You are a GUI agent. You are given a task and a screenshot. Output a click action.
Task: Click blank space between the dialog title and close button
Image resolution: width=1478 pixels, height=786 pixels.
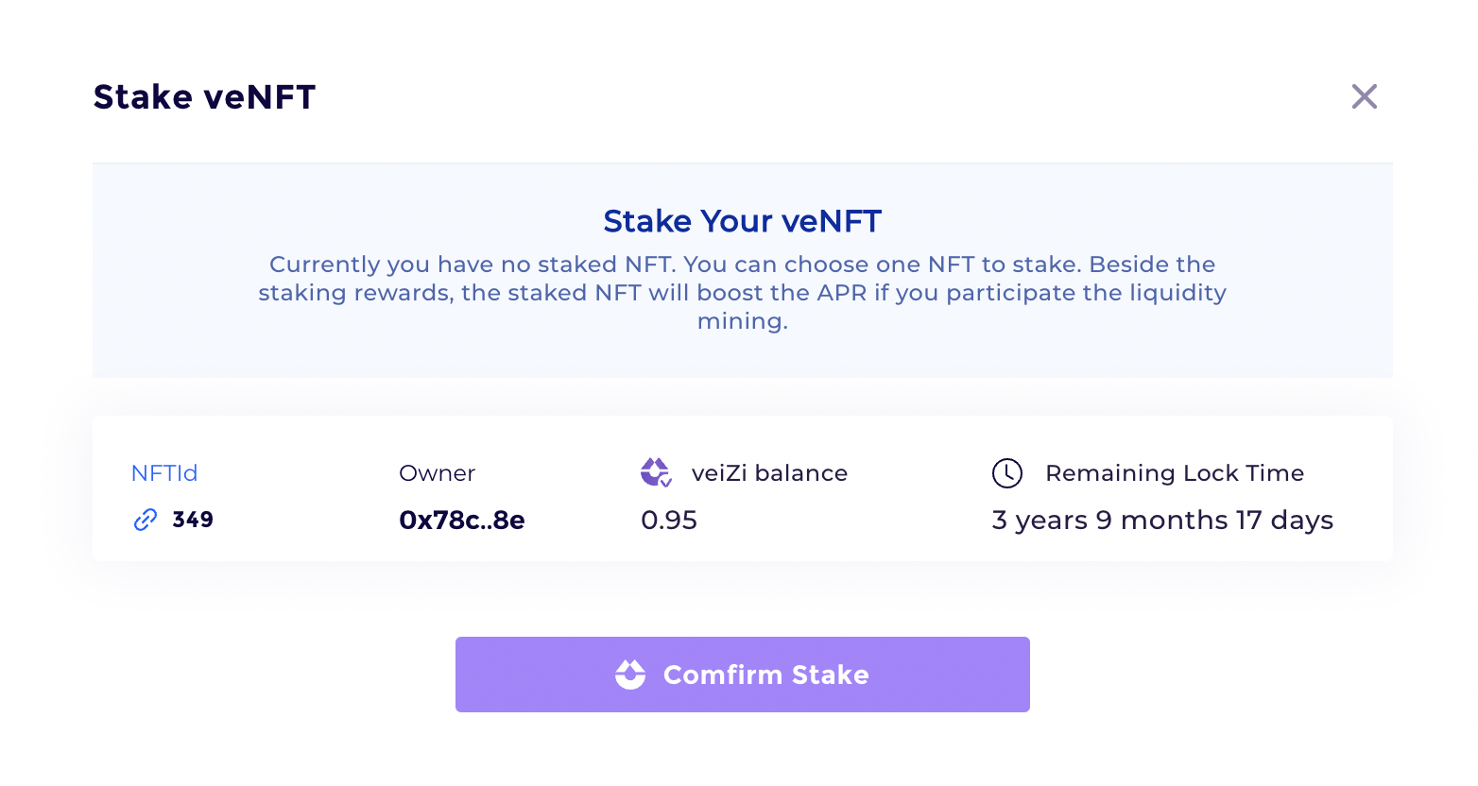tap(832, 97)
